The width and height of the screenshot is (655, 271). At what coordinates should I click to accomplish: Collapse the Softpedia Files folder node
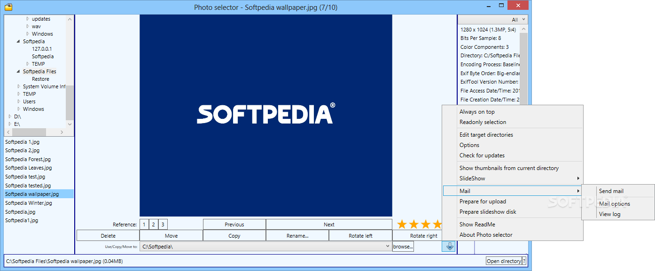19,71
